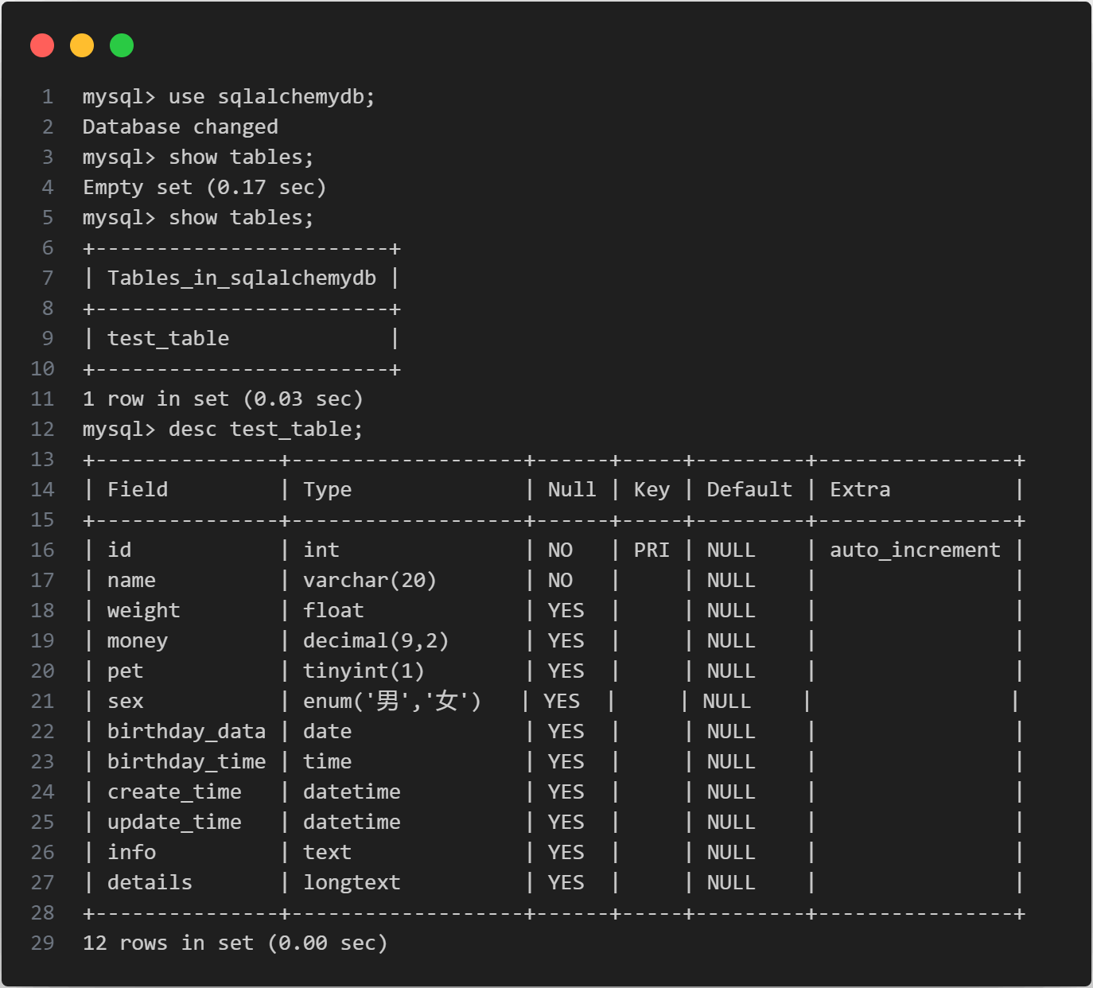The height and width of the screenshot is (988, 1093).
Task: Click the 'Field' column header
Action: (138, 490)
